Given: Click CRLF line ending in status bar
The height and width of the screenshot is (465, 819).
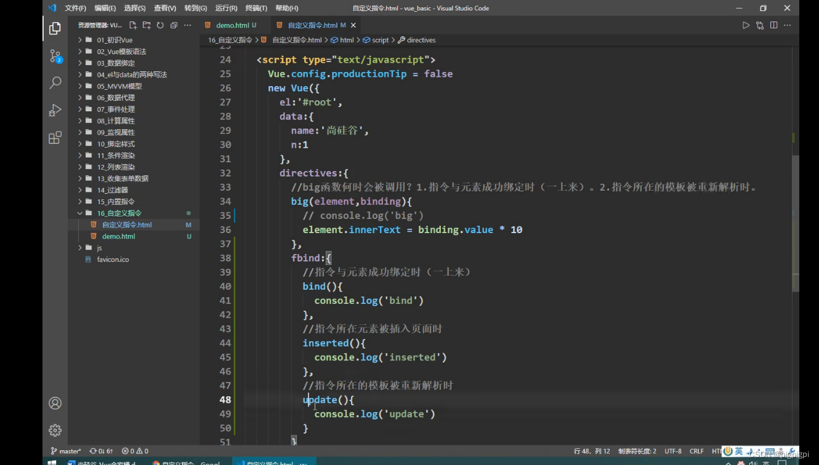Looking at the screenshot, I should tap(696, 451).
